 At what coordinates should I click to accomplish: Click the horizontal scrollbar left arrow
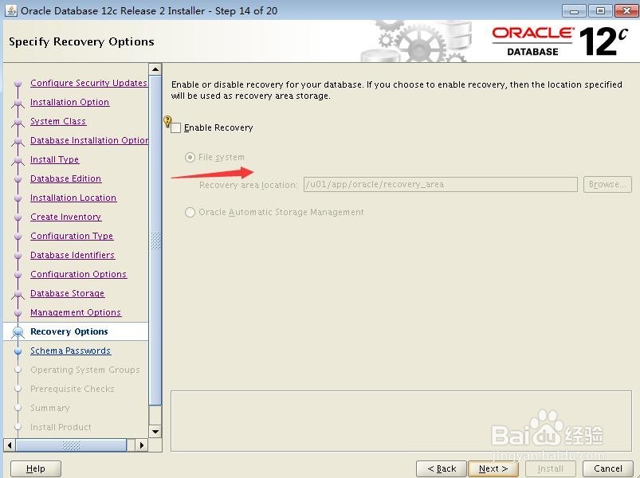[10, 445]
